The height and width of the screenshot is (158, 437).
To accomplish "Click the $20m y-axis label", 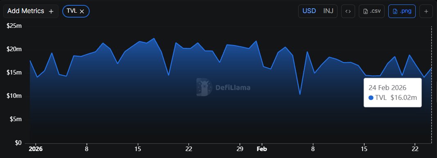I will point(14,49).
